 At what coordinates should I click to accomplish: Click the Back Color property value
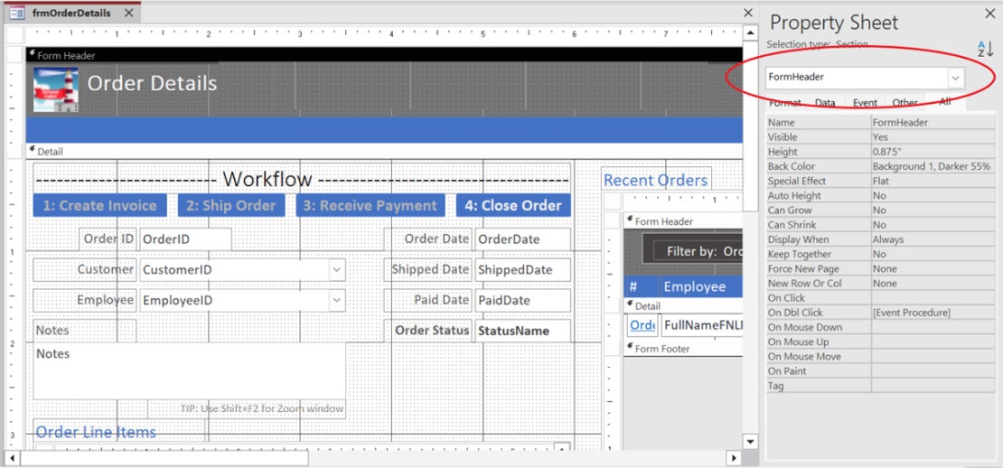click(x=933, y=166)
